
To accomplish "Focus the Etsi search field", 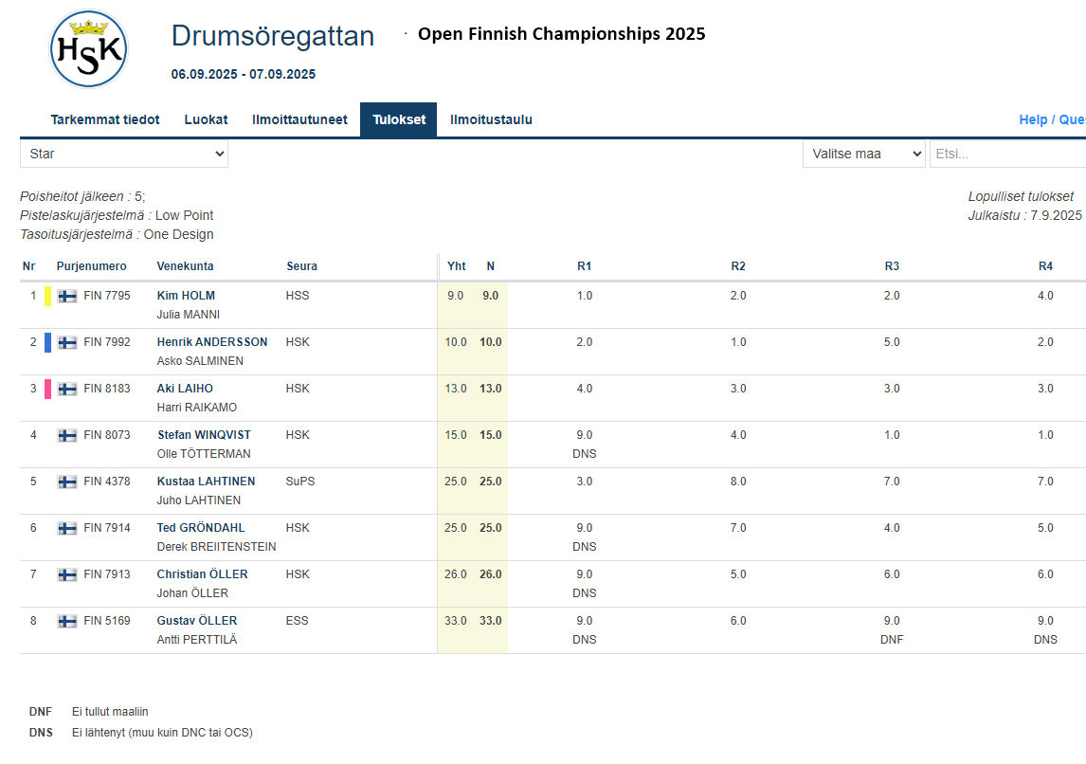I will click(x=1006, y=154).
